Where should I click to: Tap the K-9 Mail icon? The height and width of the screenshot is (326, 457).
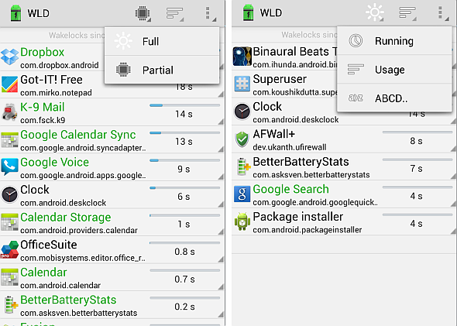9,112
